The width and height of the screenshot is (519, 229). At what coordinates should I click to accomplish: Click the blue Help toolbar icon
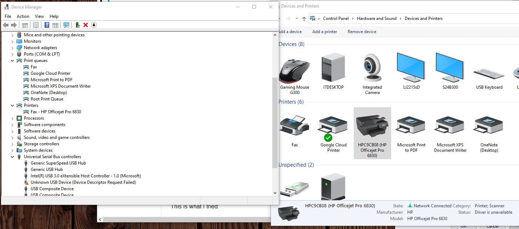coord(47,25)
